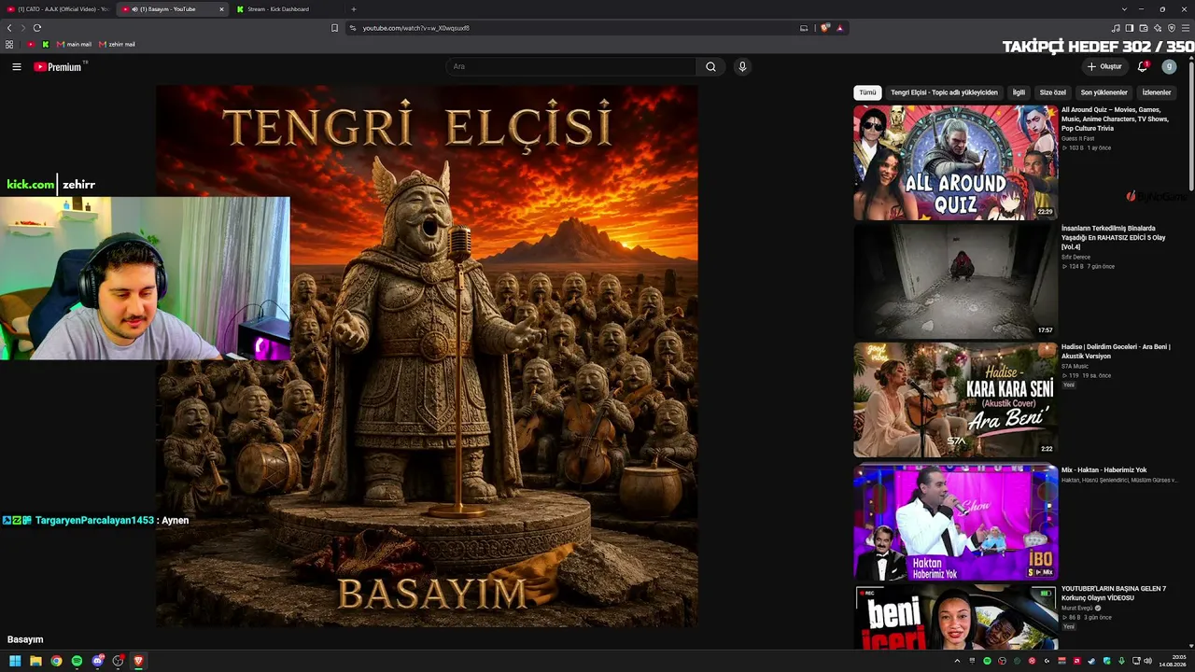Screen dimensions: 1195x672
Task: Reload the YouTube page
Action: tap(37, 28)
